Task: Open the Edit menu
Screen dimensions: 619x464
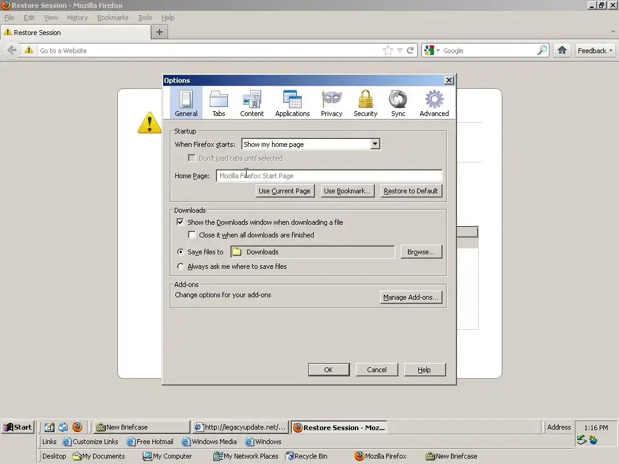Action: [29, 18]
